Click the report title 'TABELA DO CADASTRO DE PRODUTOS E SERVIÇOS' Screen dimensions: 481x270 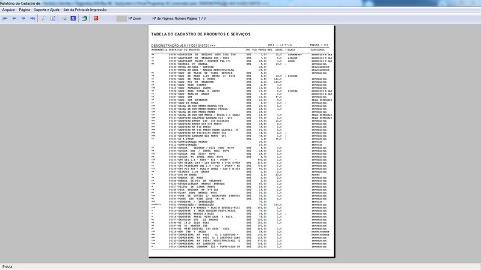[x=201, y=34]
